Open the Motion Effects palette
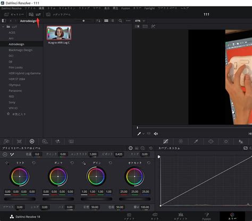 click(x=71, y=141)
